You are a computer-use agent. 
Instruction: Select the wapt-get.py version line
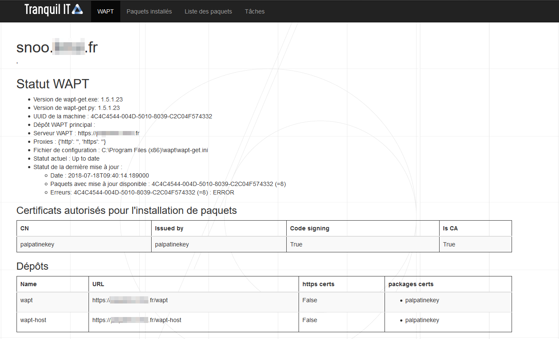(77, 108)
